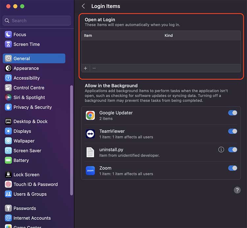Add a login item with plus button
This screenshot has width=247, height=228.
tap(85, 69)
